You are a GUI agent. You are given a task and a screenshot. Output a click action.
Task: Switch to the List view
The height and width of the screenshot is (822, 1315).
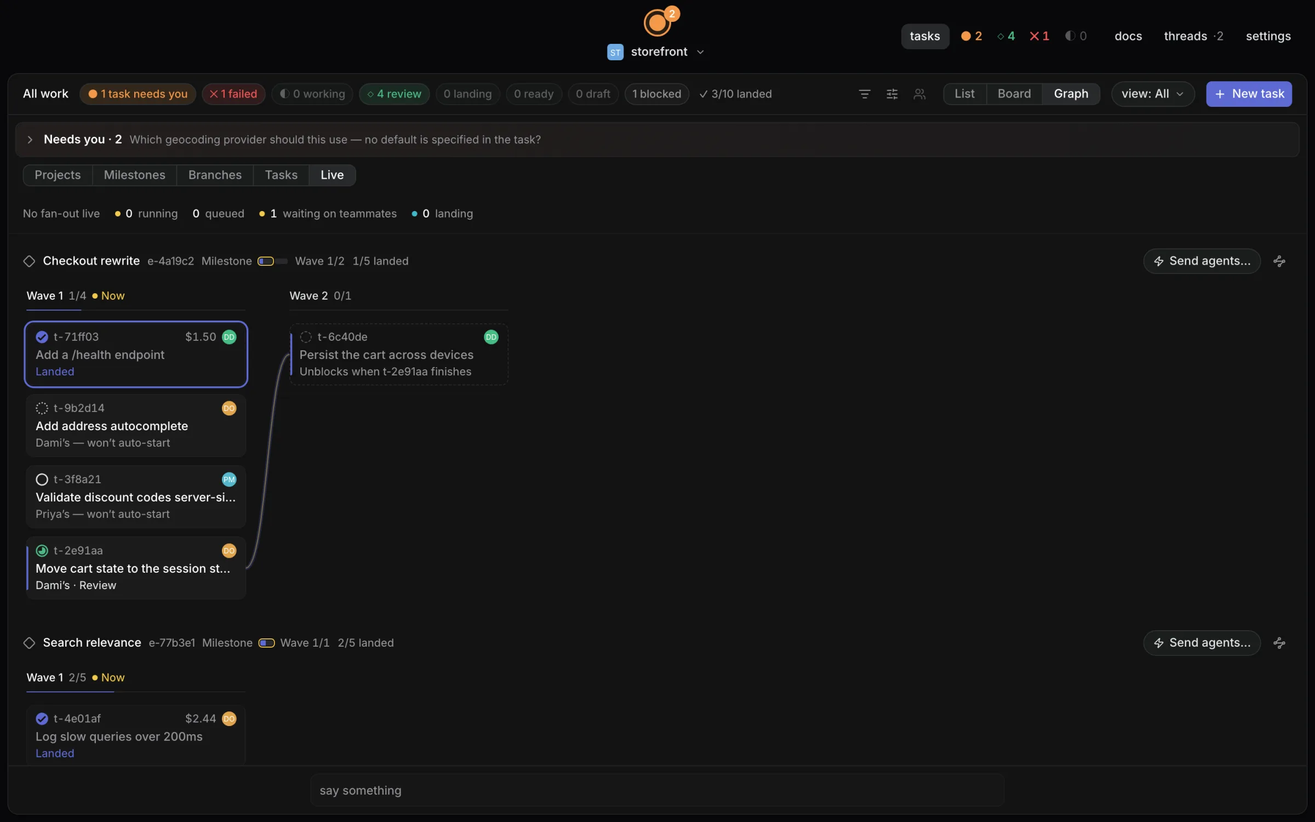(x=964, y=94)
